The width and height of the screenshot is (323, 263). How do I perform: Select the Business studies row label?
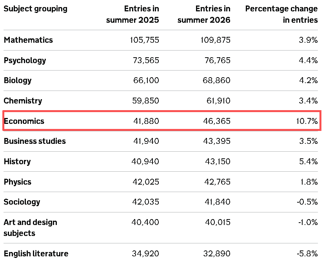tap(35, 141)
